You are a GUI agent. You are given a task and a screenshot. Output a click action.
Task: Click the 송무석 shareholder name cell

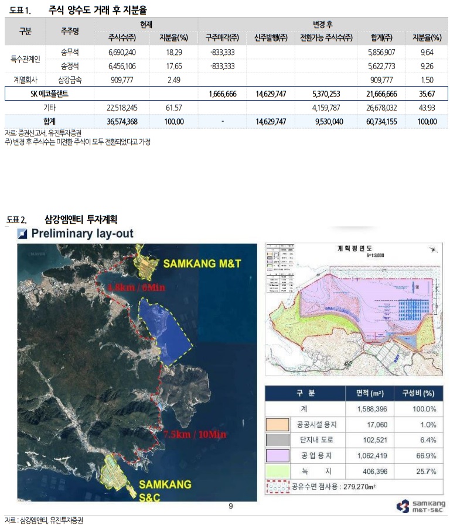[70, 52]
